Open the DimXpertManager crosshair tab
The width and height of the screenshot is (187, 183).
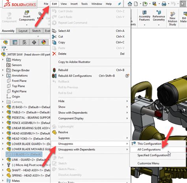click(34, 43)
